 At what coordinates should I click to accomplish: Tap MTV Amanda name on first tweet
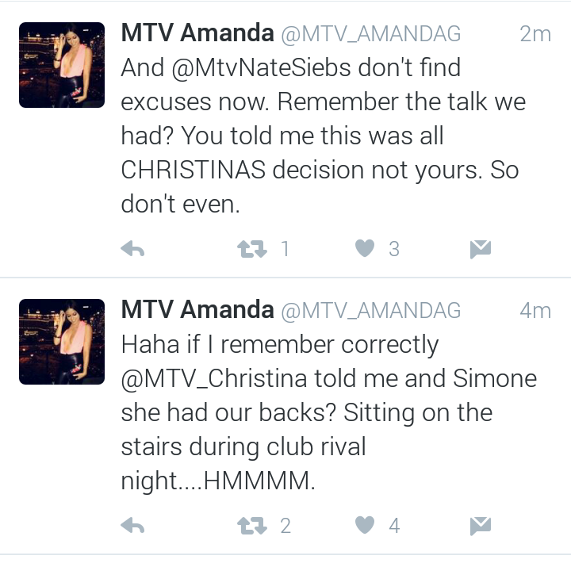click(197, 33)
